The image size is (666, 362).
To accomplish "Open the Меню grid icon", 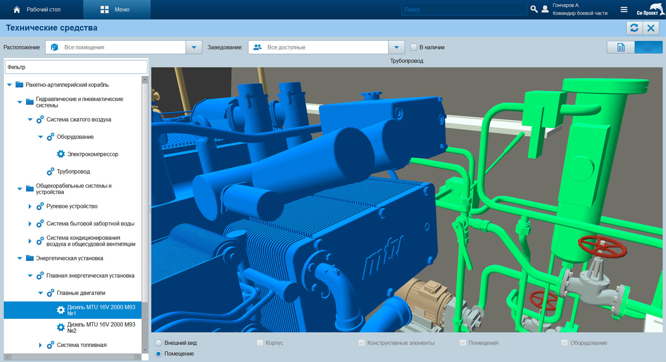I will click(x=104, y=9).
